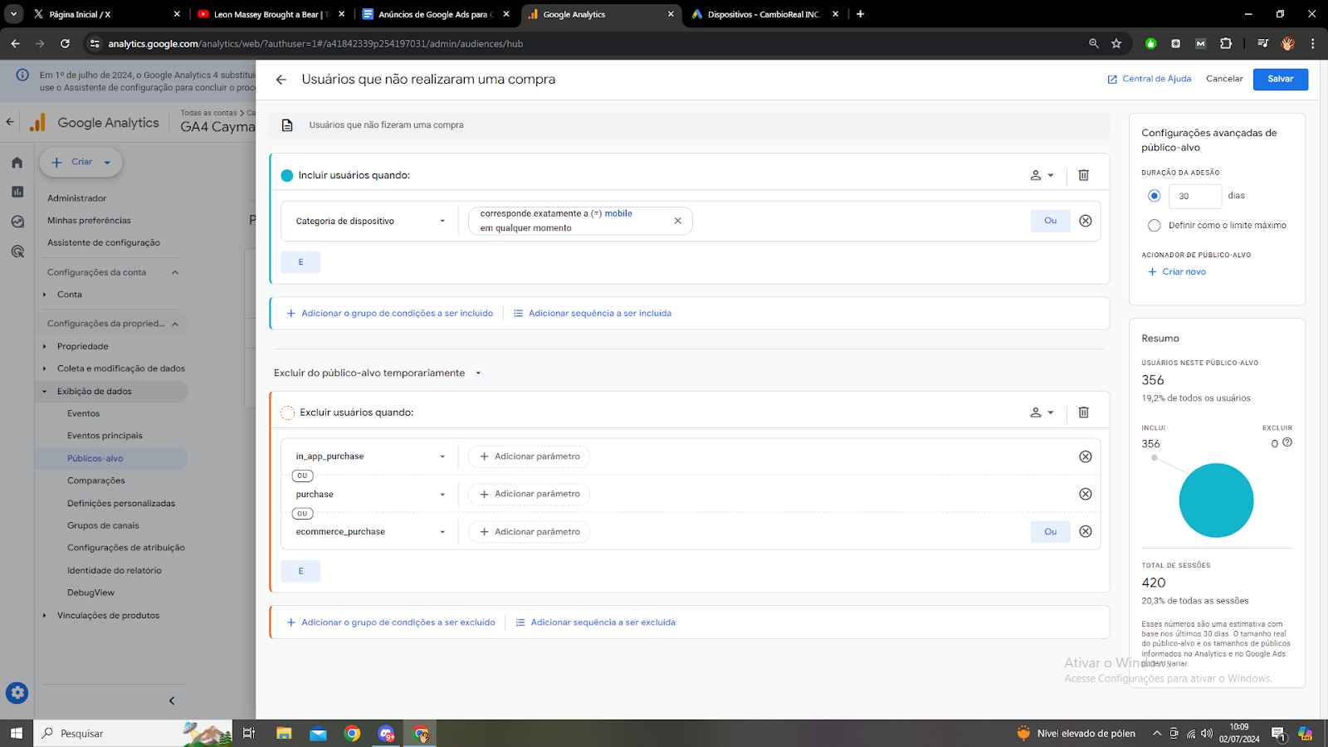Open the Home icon in Analytics sidebar
This screenshot has height=747, width=1328.
[17, 163]
